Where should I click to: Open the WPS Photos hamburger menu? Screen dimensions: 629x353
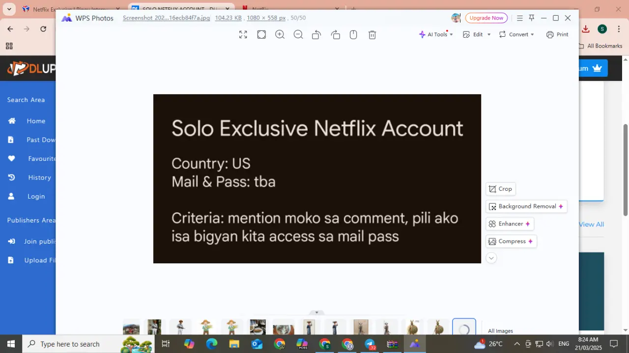[519, 18]
